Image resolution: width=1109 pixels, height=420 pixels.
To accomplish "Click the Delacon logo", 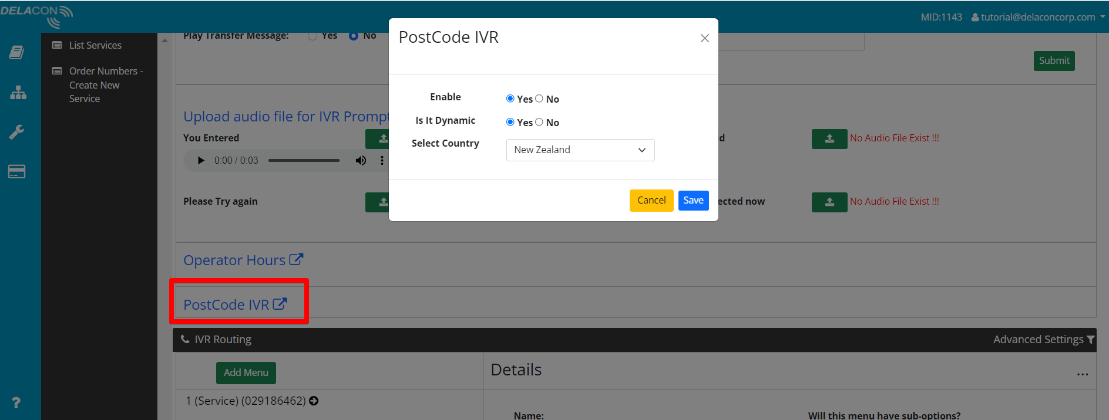I will (36, 16).
